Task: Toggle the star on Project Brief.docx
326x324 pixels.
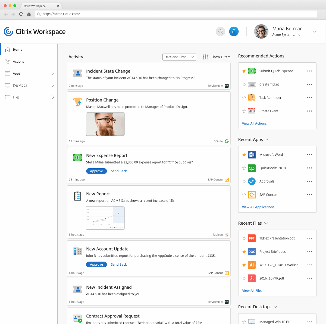Action: tap(244, 252)
